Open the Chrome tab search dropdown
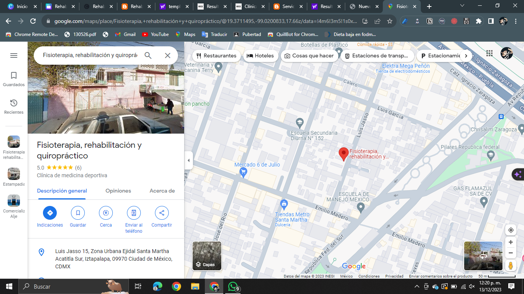The height and width of the screenshot is (294, 524). pos(462,6)
